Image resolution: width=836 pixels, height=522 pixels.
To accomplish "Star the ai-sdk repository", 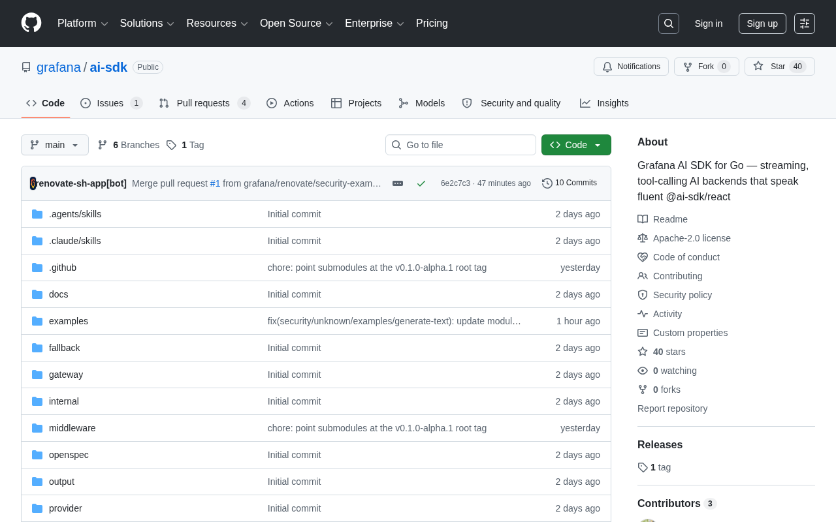I will (x=780, y=67).
